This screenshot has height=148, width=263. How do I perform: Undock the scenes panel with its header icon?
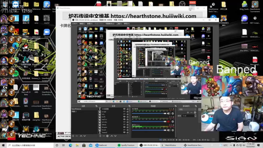coord(96,106)
